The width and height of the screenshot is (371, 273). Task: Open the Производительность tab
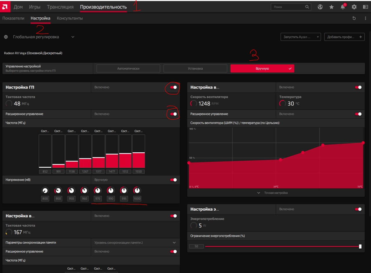[103, 7]
